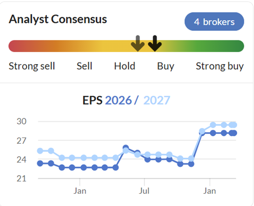Click the Buy rating label
254x206 pixels.
point(166,66)
